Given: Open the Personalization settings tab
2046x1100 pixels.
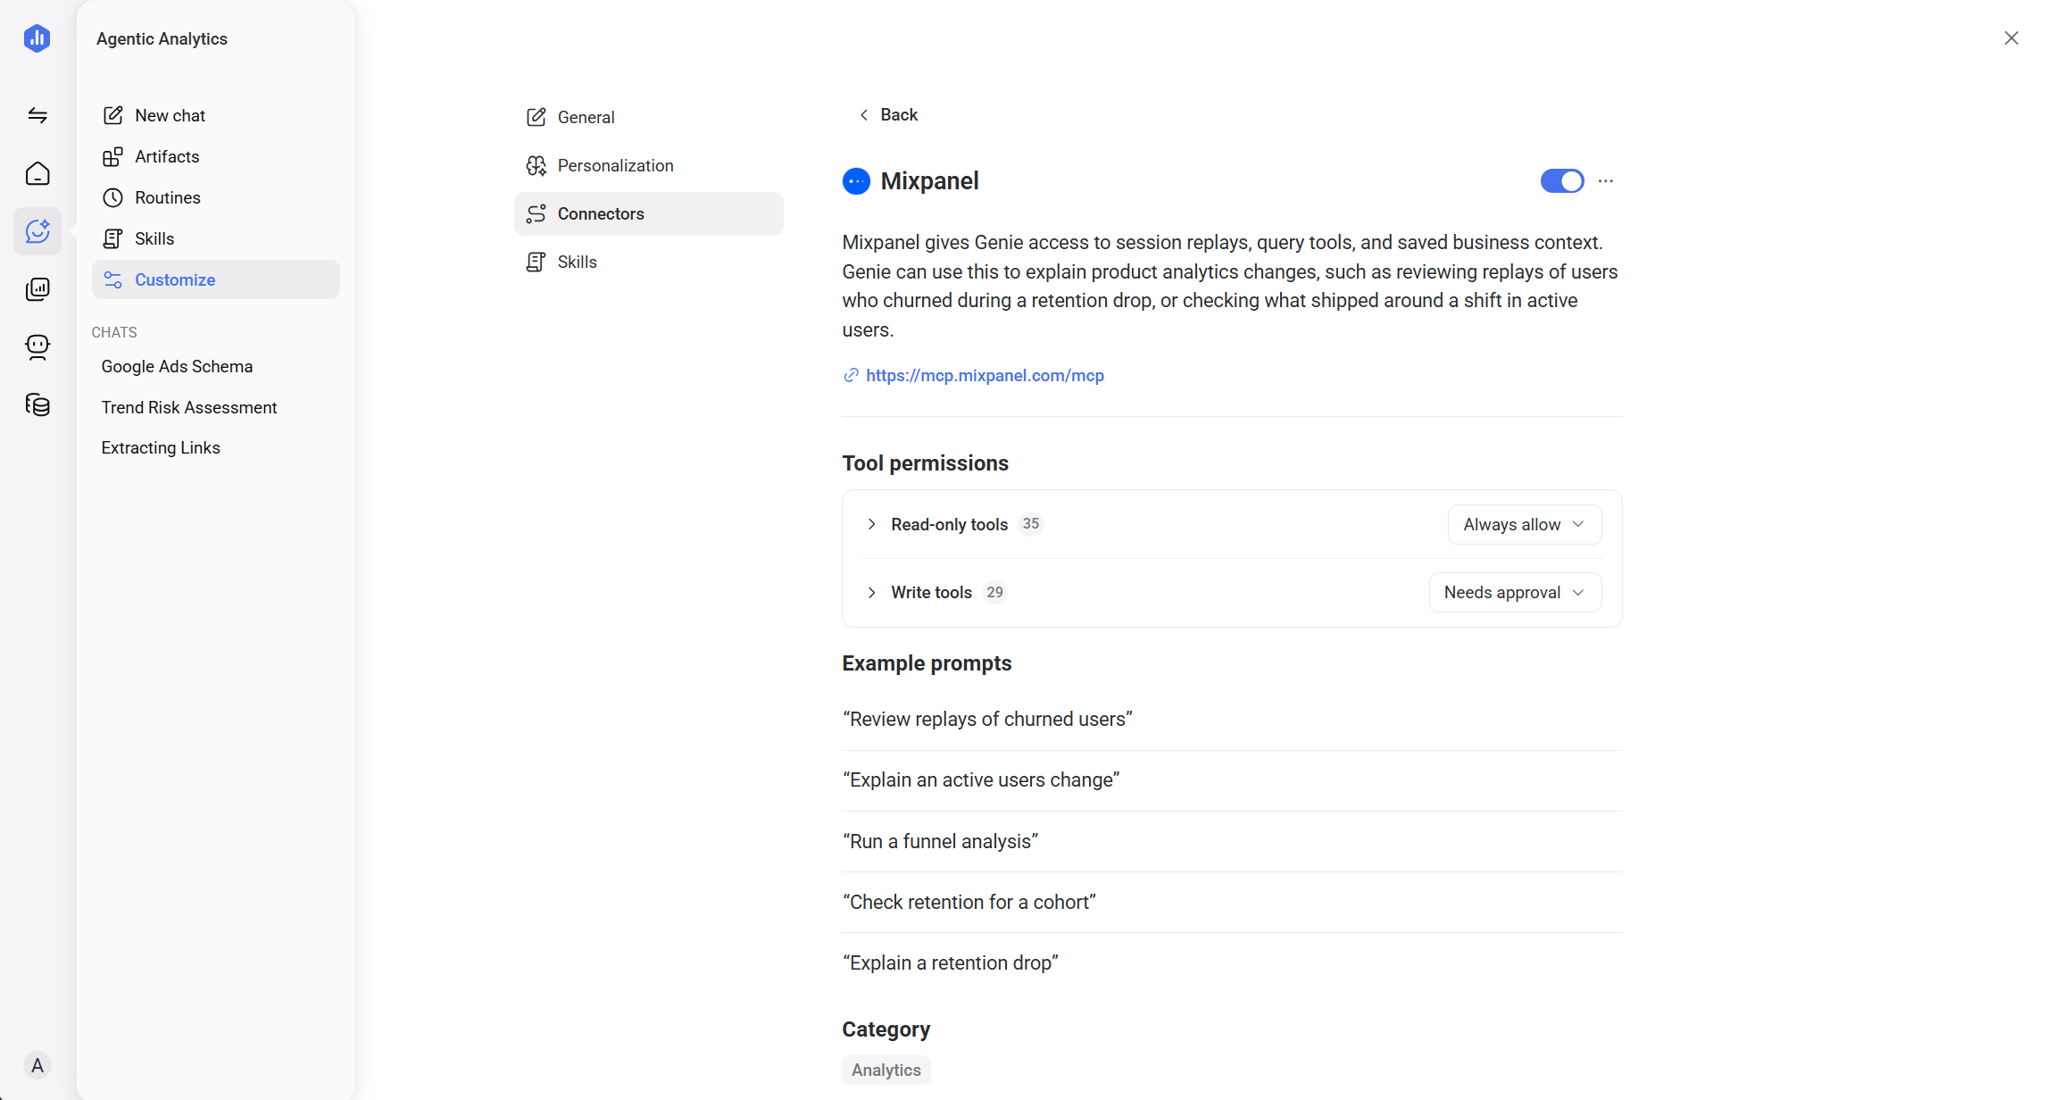Looking at the screenshot, I should tap(648, 165).
